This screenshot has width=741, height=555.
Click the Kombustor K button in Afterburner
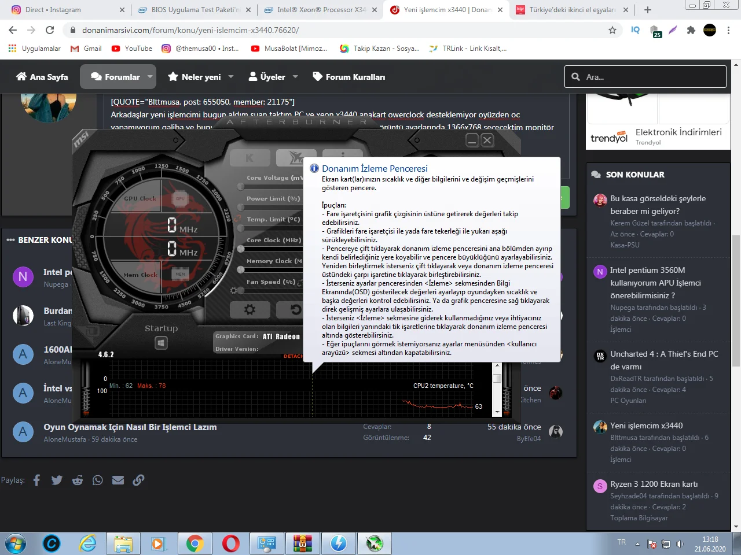[x=250, y=157]
